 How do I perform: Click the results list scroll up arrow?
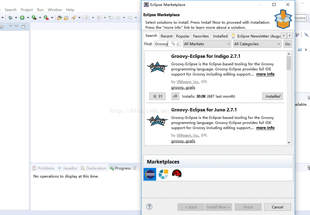coord(289,54)
